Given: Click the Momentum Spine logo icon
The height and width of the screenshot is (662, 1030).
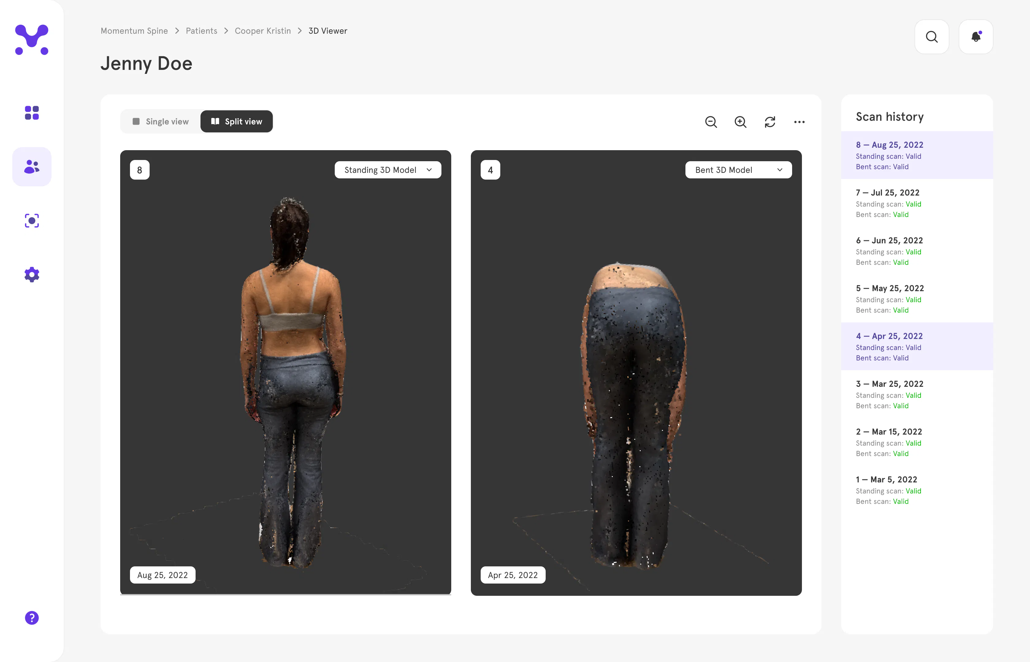Looking at the screenshot, I should coord(32,40).
